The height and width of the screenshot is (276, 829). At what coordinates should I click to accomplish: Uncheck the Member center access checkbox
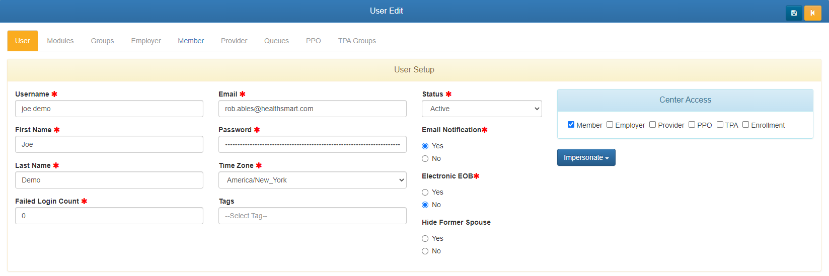click(571, 125)
